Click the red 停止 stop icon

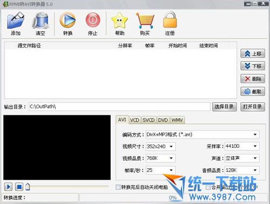(92, 20)
